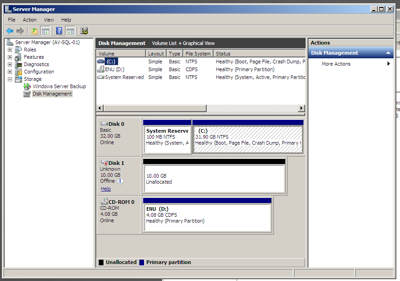The width and height of the screenshot is (400, 281).
Task: Open the Help link under Disk 1
Action: (x=106, y=189)
